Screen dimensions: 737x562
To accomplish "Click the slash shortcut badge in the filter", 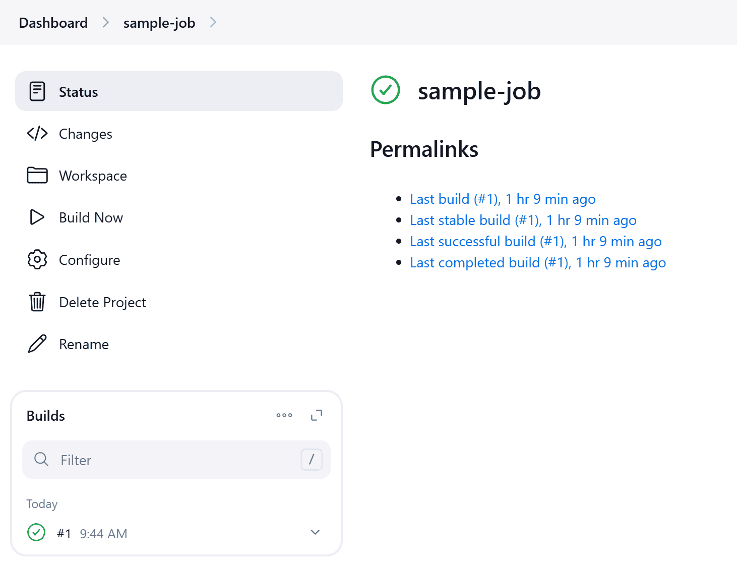I will (311, 460).
